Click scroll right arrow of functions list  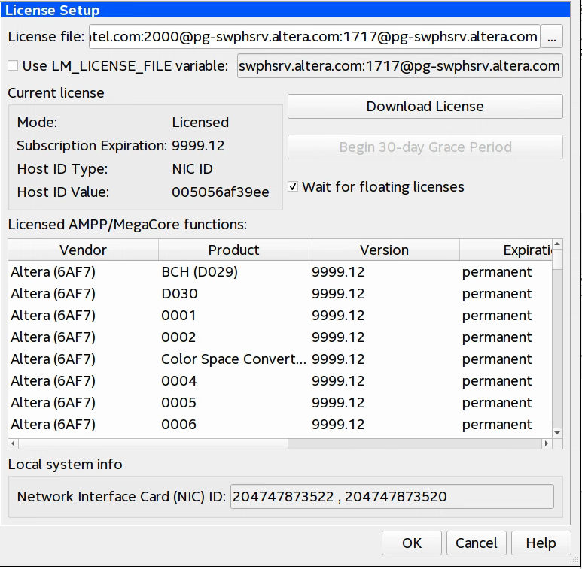pos(546,443)
